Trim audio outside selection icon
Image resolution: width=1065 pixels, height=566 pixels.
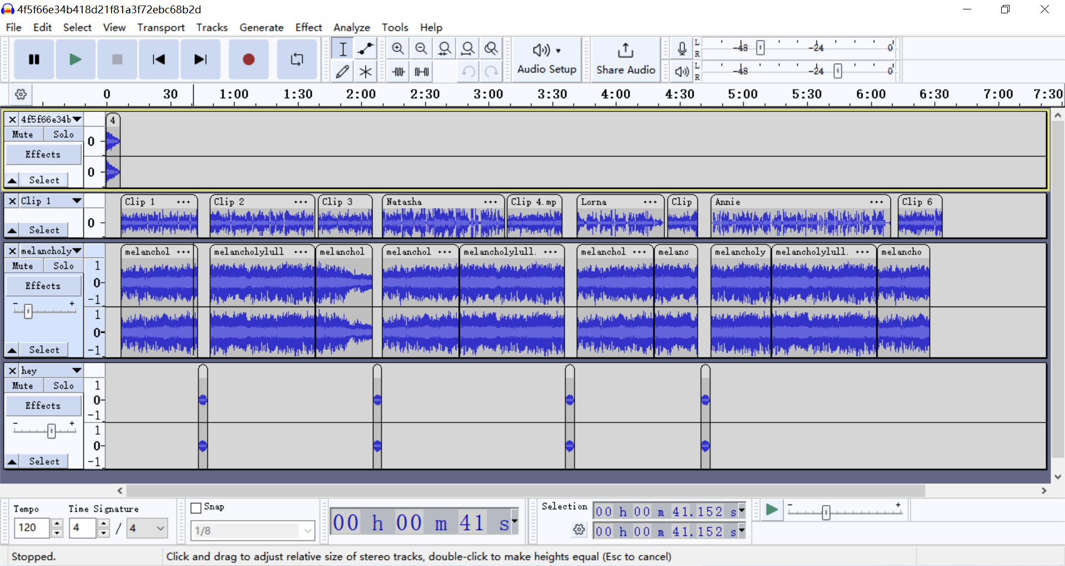point(398,72)
